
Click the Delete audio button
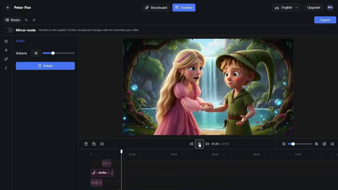[x=45, y=66]
